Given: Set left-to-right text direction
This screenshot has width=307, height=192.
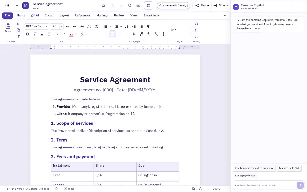Looking at the screenshot, I should (x=149, y=34).
